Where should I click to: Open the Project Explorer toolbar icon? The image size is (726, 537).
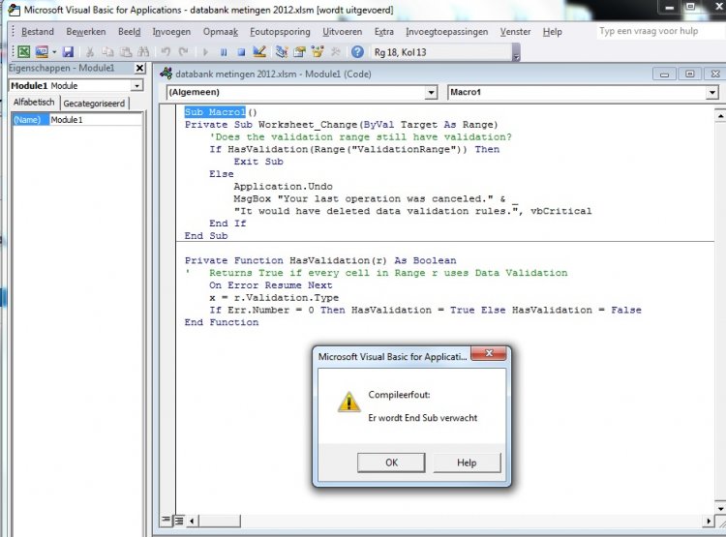[x=282, y=51]
